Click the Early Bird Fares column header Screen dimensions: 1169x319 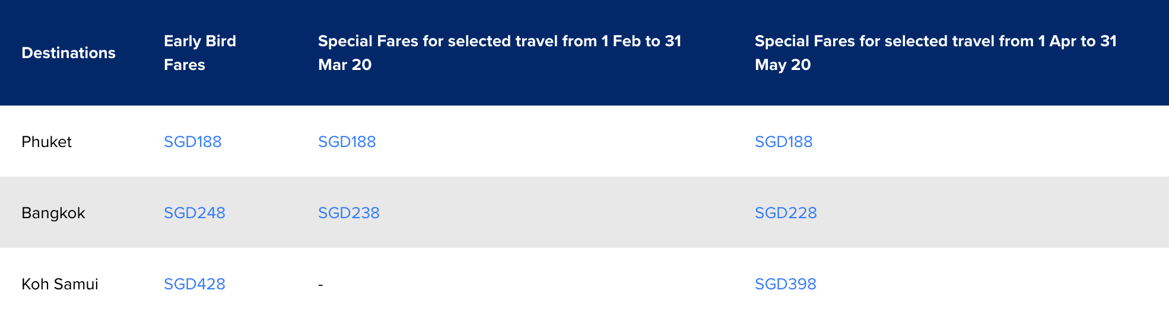click(x=199, y=53)
